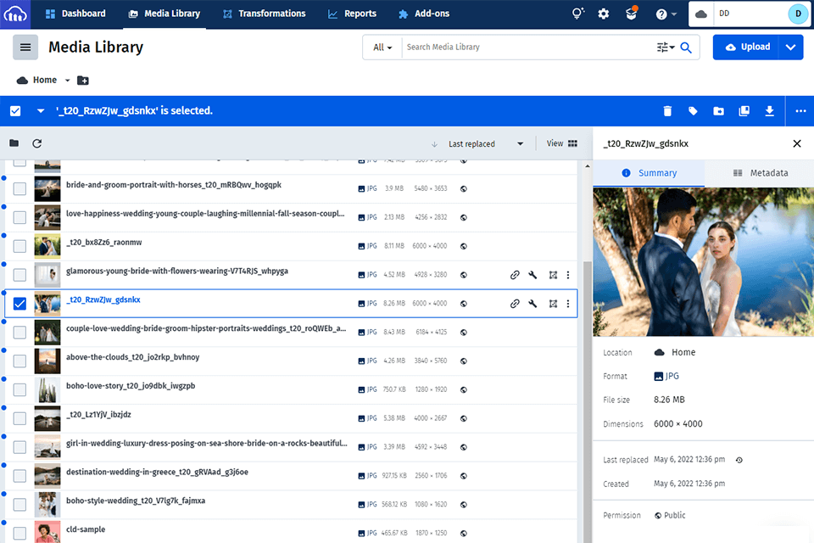Image resolution: width=814 pixels, height=543 pixels.
Task: Open the DD account dropdown
Action: click(x=749, y=14)
